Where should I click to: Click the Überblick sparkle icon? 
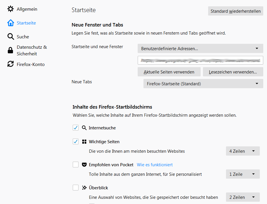pyautogui.click(x=84, y=188)
